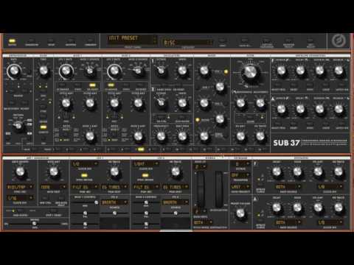Viewport: 354px width, 265px height.
Task: Click the filter Resonance knob
Action: [x=240, y=103]
